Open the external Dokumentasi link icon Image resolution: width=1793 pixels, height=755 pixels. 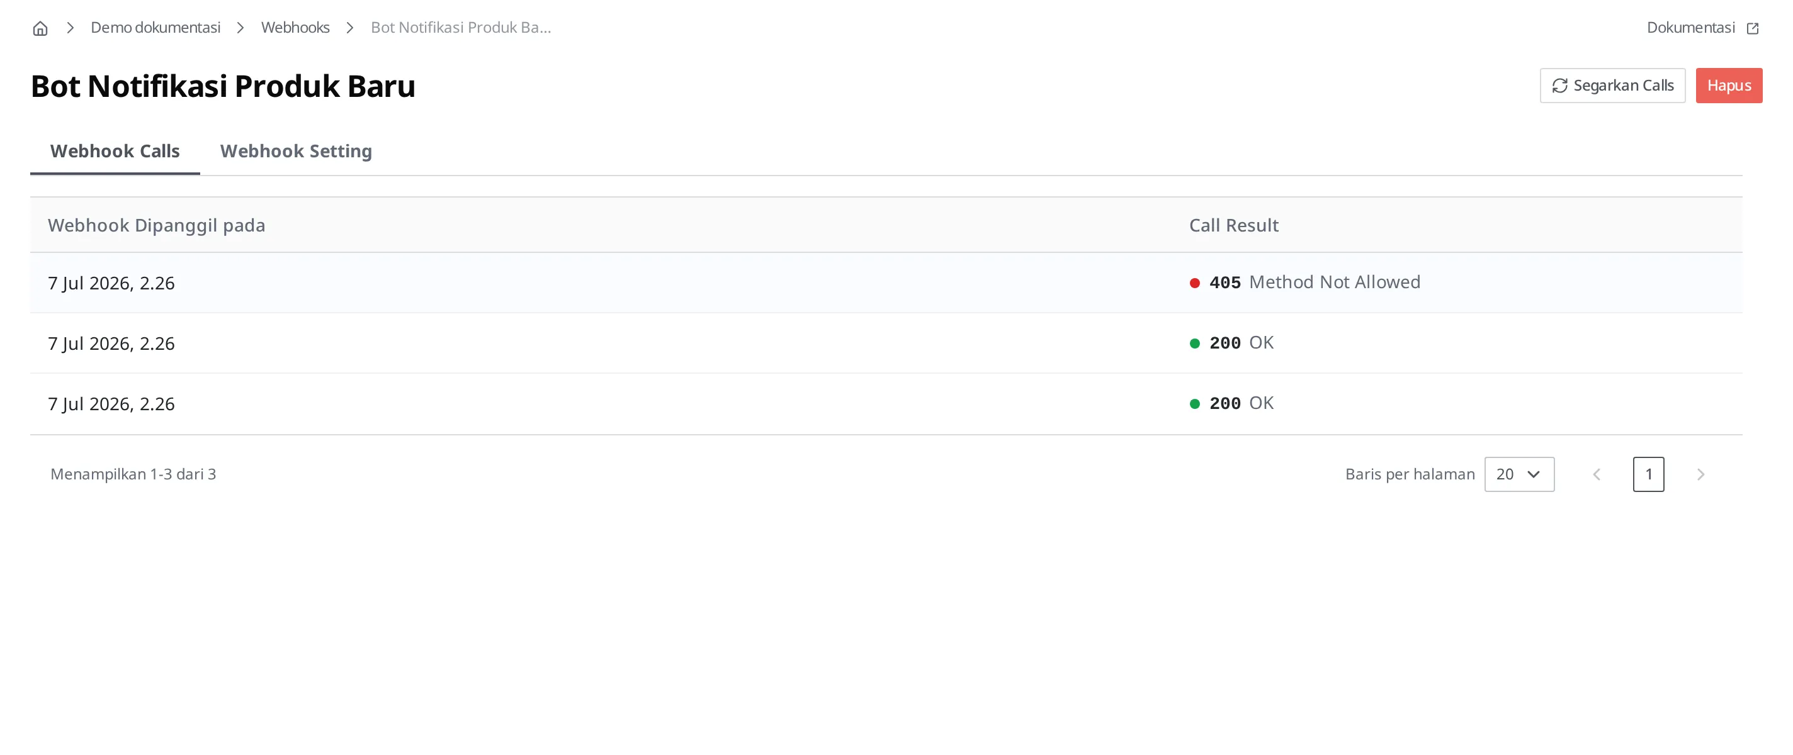click(1753, 28)
